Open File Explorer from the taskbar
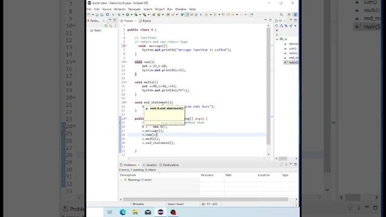This screenshot has height=217, width=386. pyautogui.click(x=135, y=212)
